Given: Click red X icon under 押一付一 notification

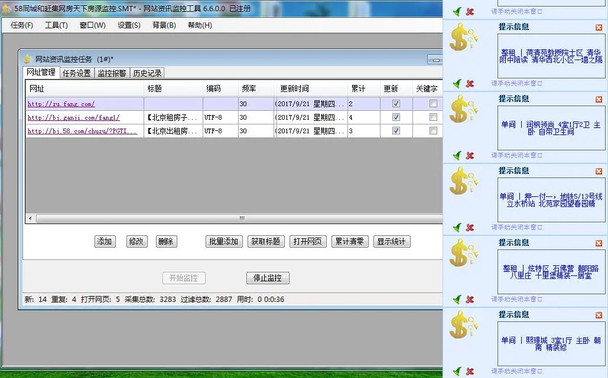Looking at the screenshot, I should [x=470, y=228].
